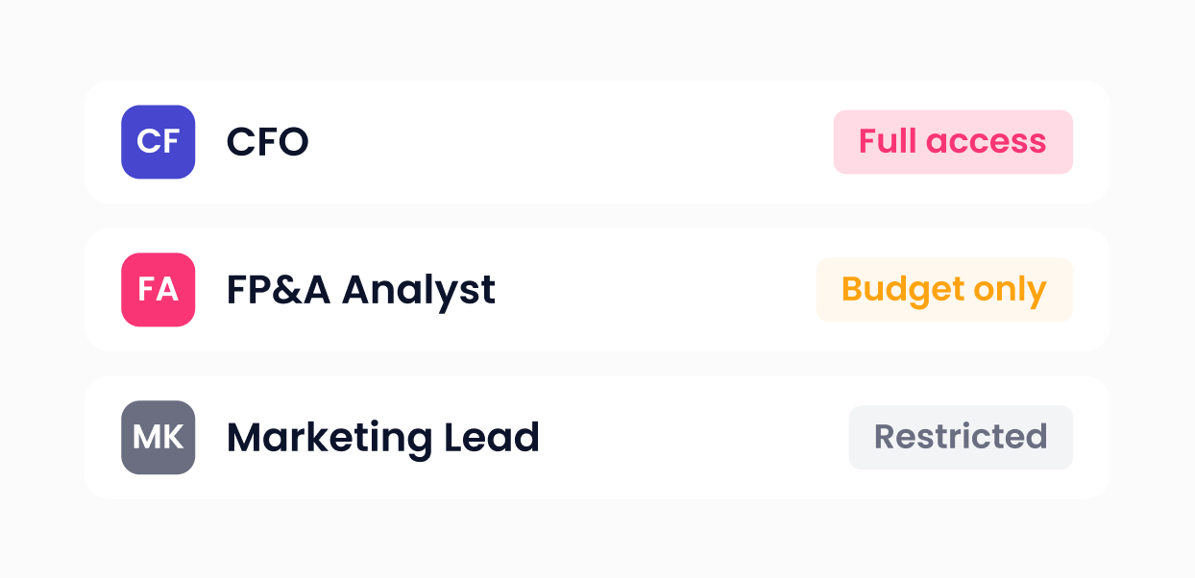This screenshot has height=578, width=1195.
Task: Click empty space in the CFO row
Action: [x=576, y=142]
